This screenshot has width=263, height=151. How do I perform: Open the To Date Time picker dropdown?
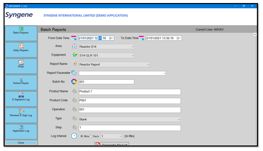click(x=179, y=38)
